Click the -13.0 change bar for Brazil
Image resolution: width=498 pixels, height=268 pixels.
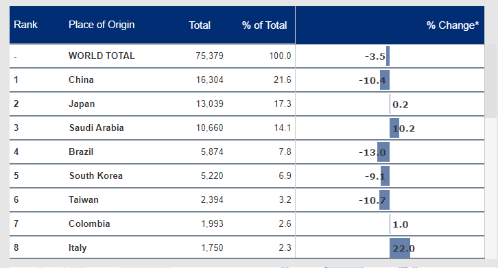(x=383, y=152)
